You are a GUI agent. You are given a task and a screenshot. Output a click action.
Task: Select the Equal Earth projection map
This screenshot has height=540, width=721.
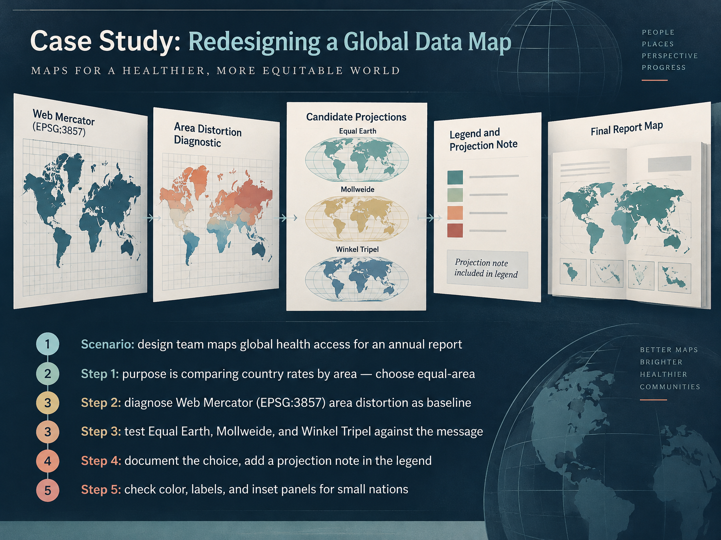pos(357,160)
